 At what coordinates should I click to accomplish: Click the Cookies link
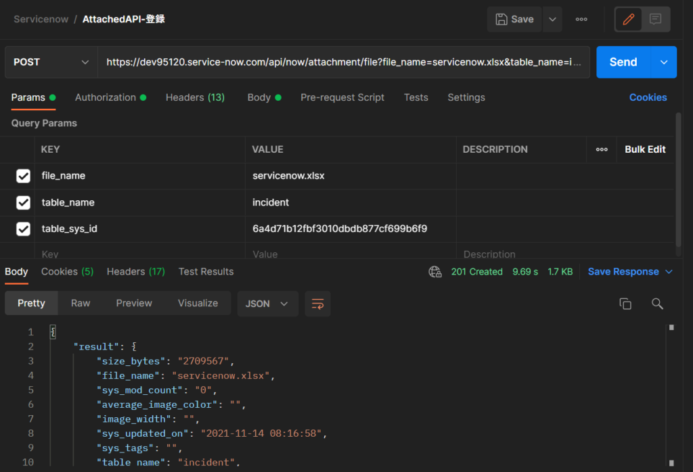(648, 97)
